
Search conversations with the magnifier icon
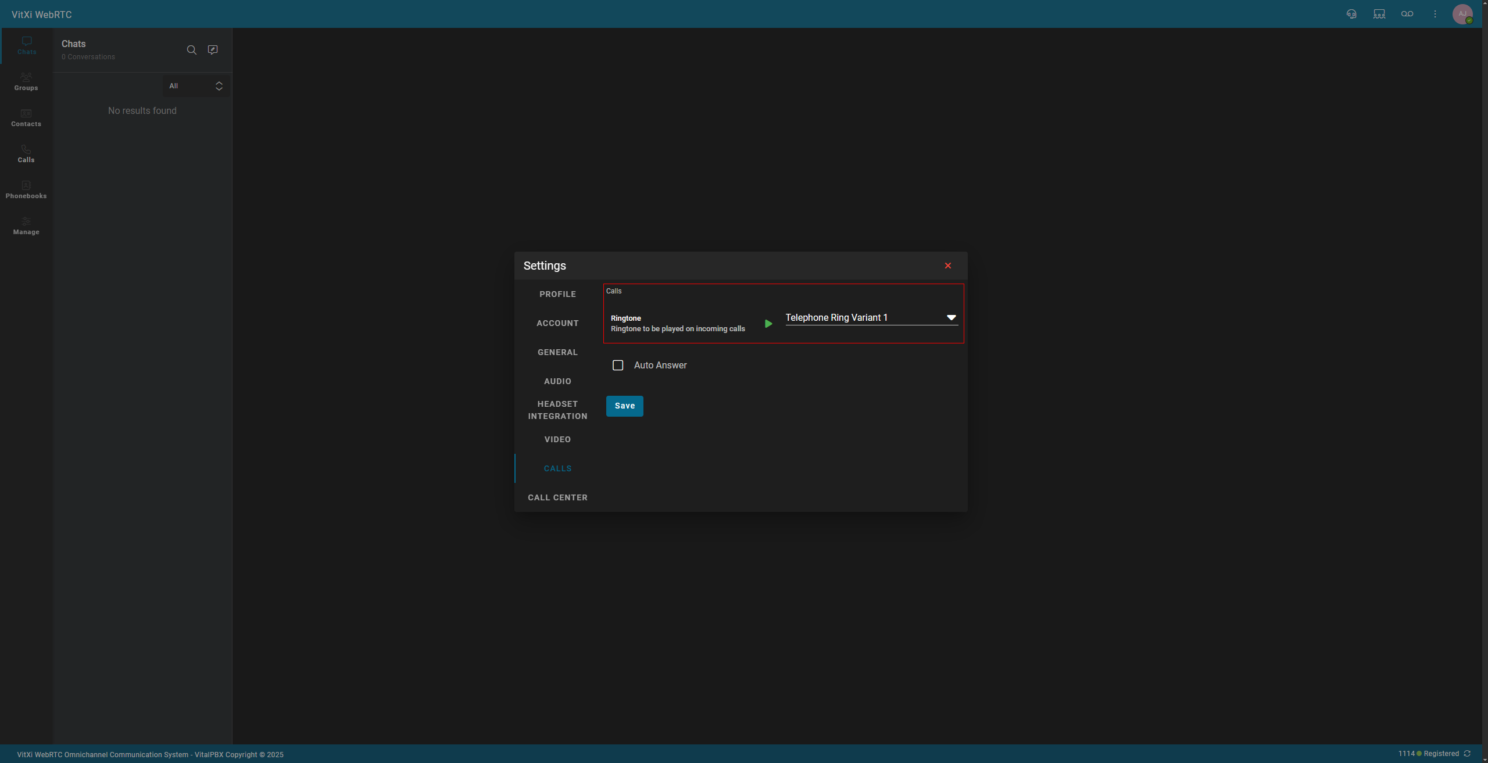point(191,50)
